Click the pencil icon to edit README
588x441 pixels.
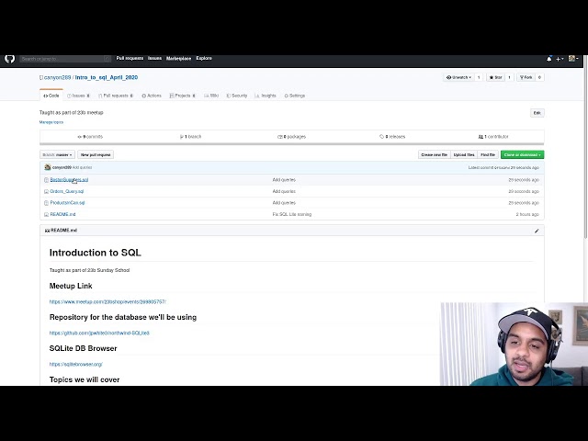[x=537, y=231]
